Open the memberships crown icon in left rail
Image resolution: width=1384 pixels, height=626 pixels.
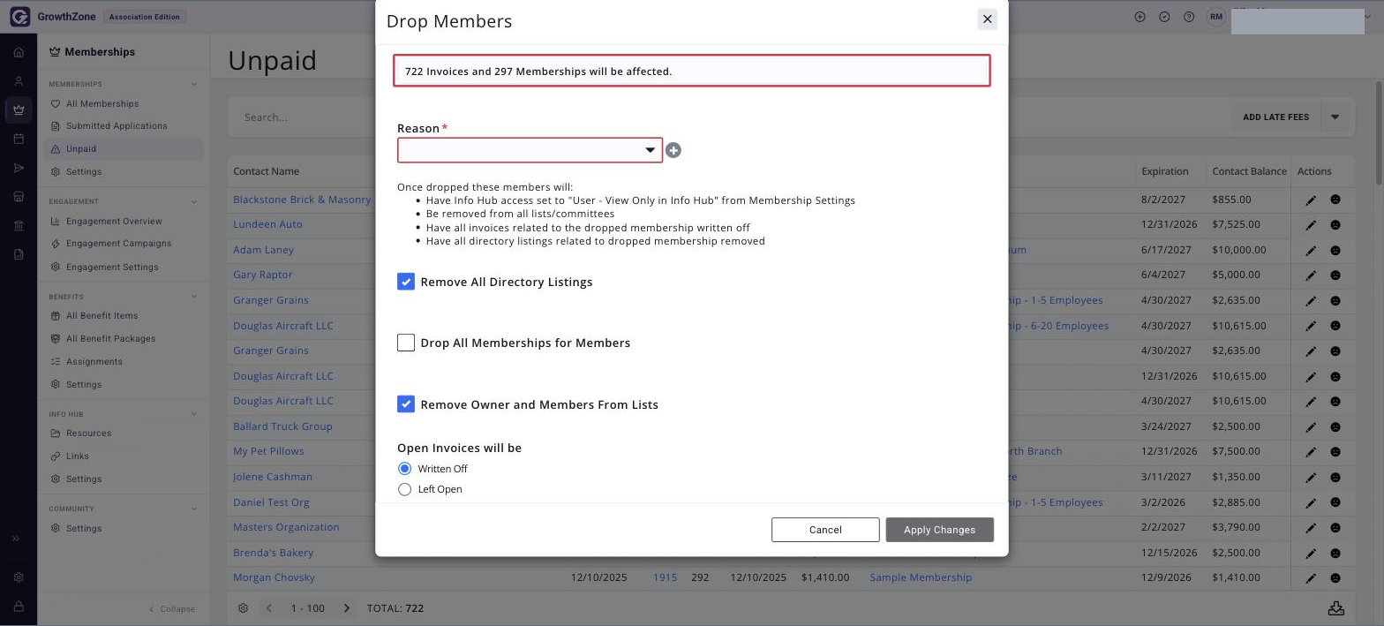pyautogui.click(x=19, y=110)
